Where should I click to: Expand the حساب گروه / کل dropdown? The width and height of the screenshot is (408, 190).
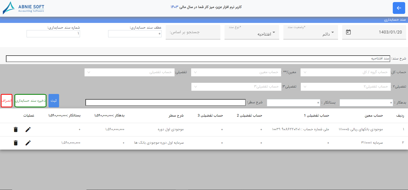click(x=346, y=72)
